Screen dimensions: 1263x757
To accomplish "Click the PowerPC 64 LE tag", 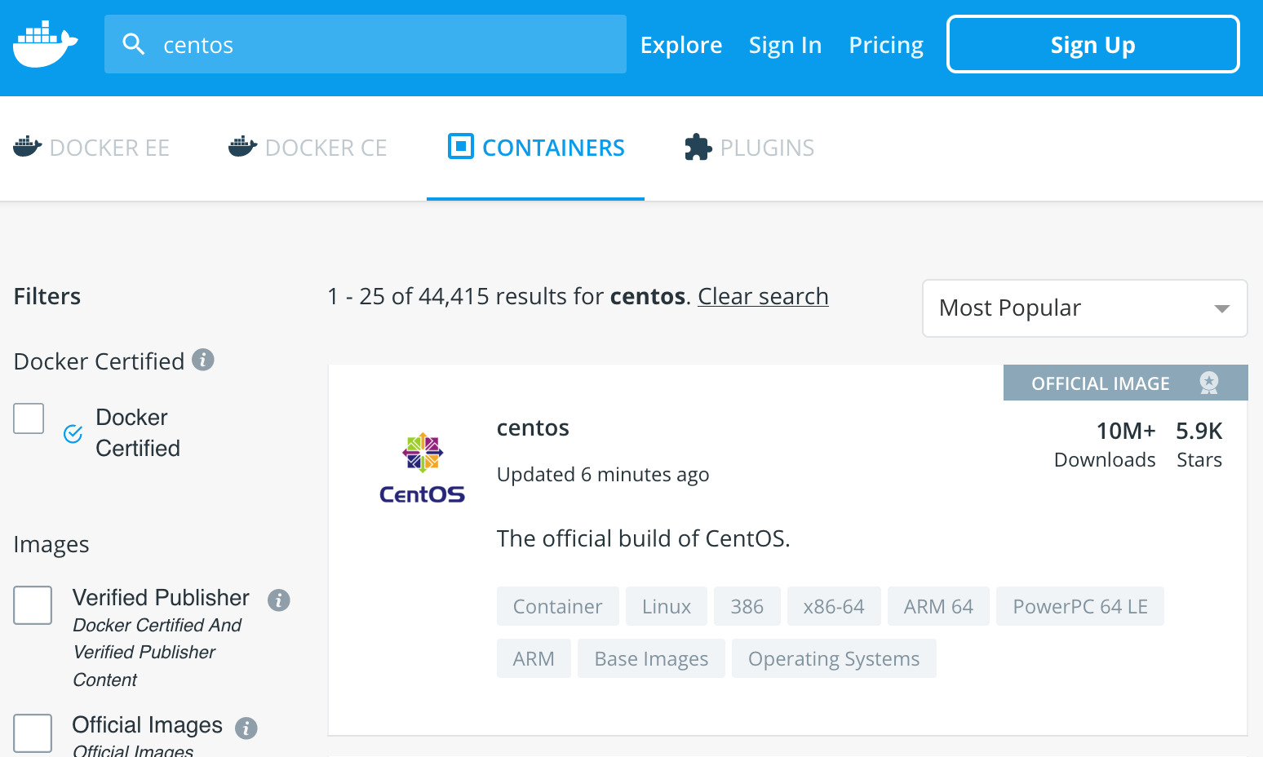I will [1080, 606].
